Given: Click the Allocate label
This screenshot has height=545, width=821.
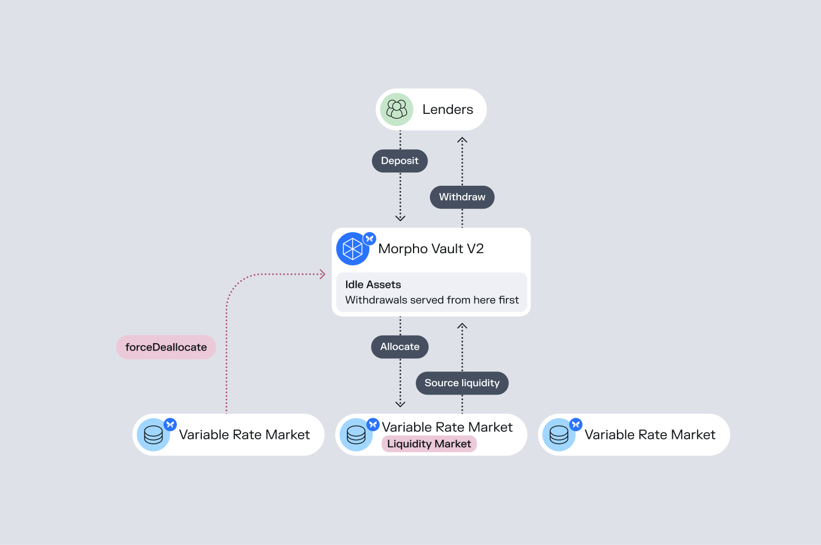Looking at the screenshot, I should [400, 347].
